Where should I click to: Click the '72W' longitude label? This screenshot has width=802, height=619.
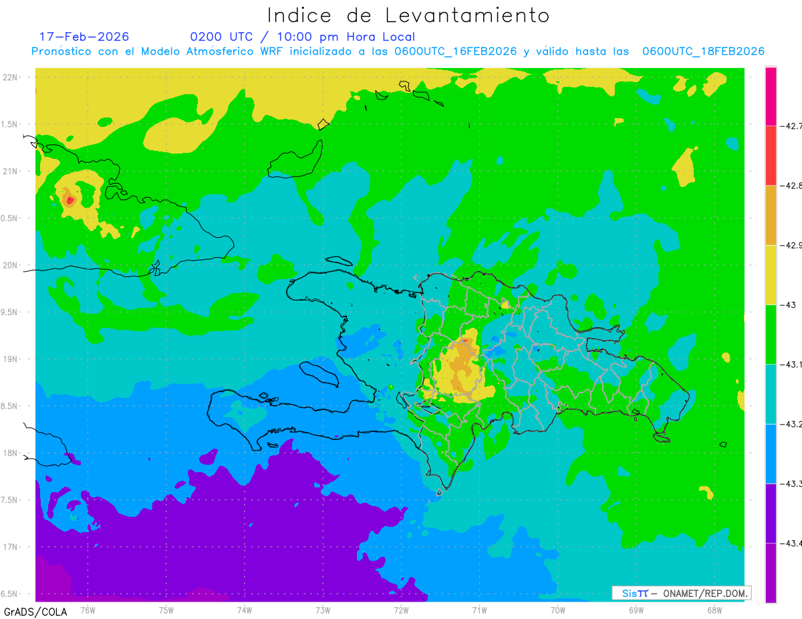point(401,610)
